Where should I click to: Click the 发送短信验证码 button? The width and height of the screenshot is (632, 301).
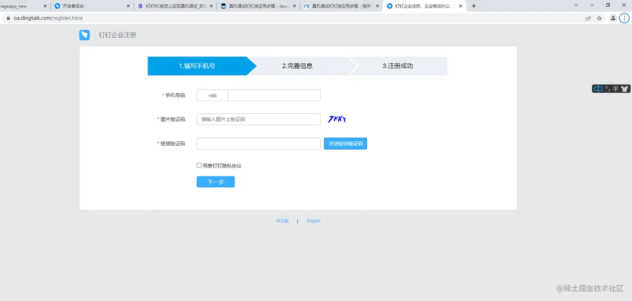(345, 143)
